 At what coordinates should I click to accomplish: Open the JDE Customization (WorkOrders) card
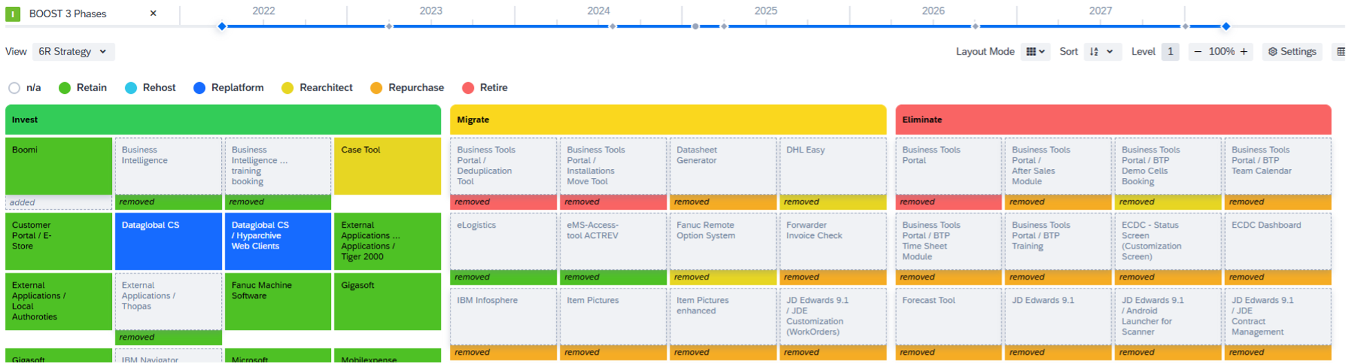(833, 317)
